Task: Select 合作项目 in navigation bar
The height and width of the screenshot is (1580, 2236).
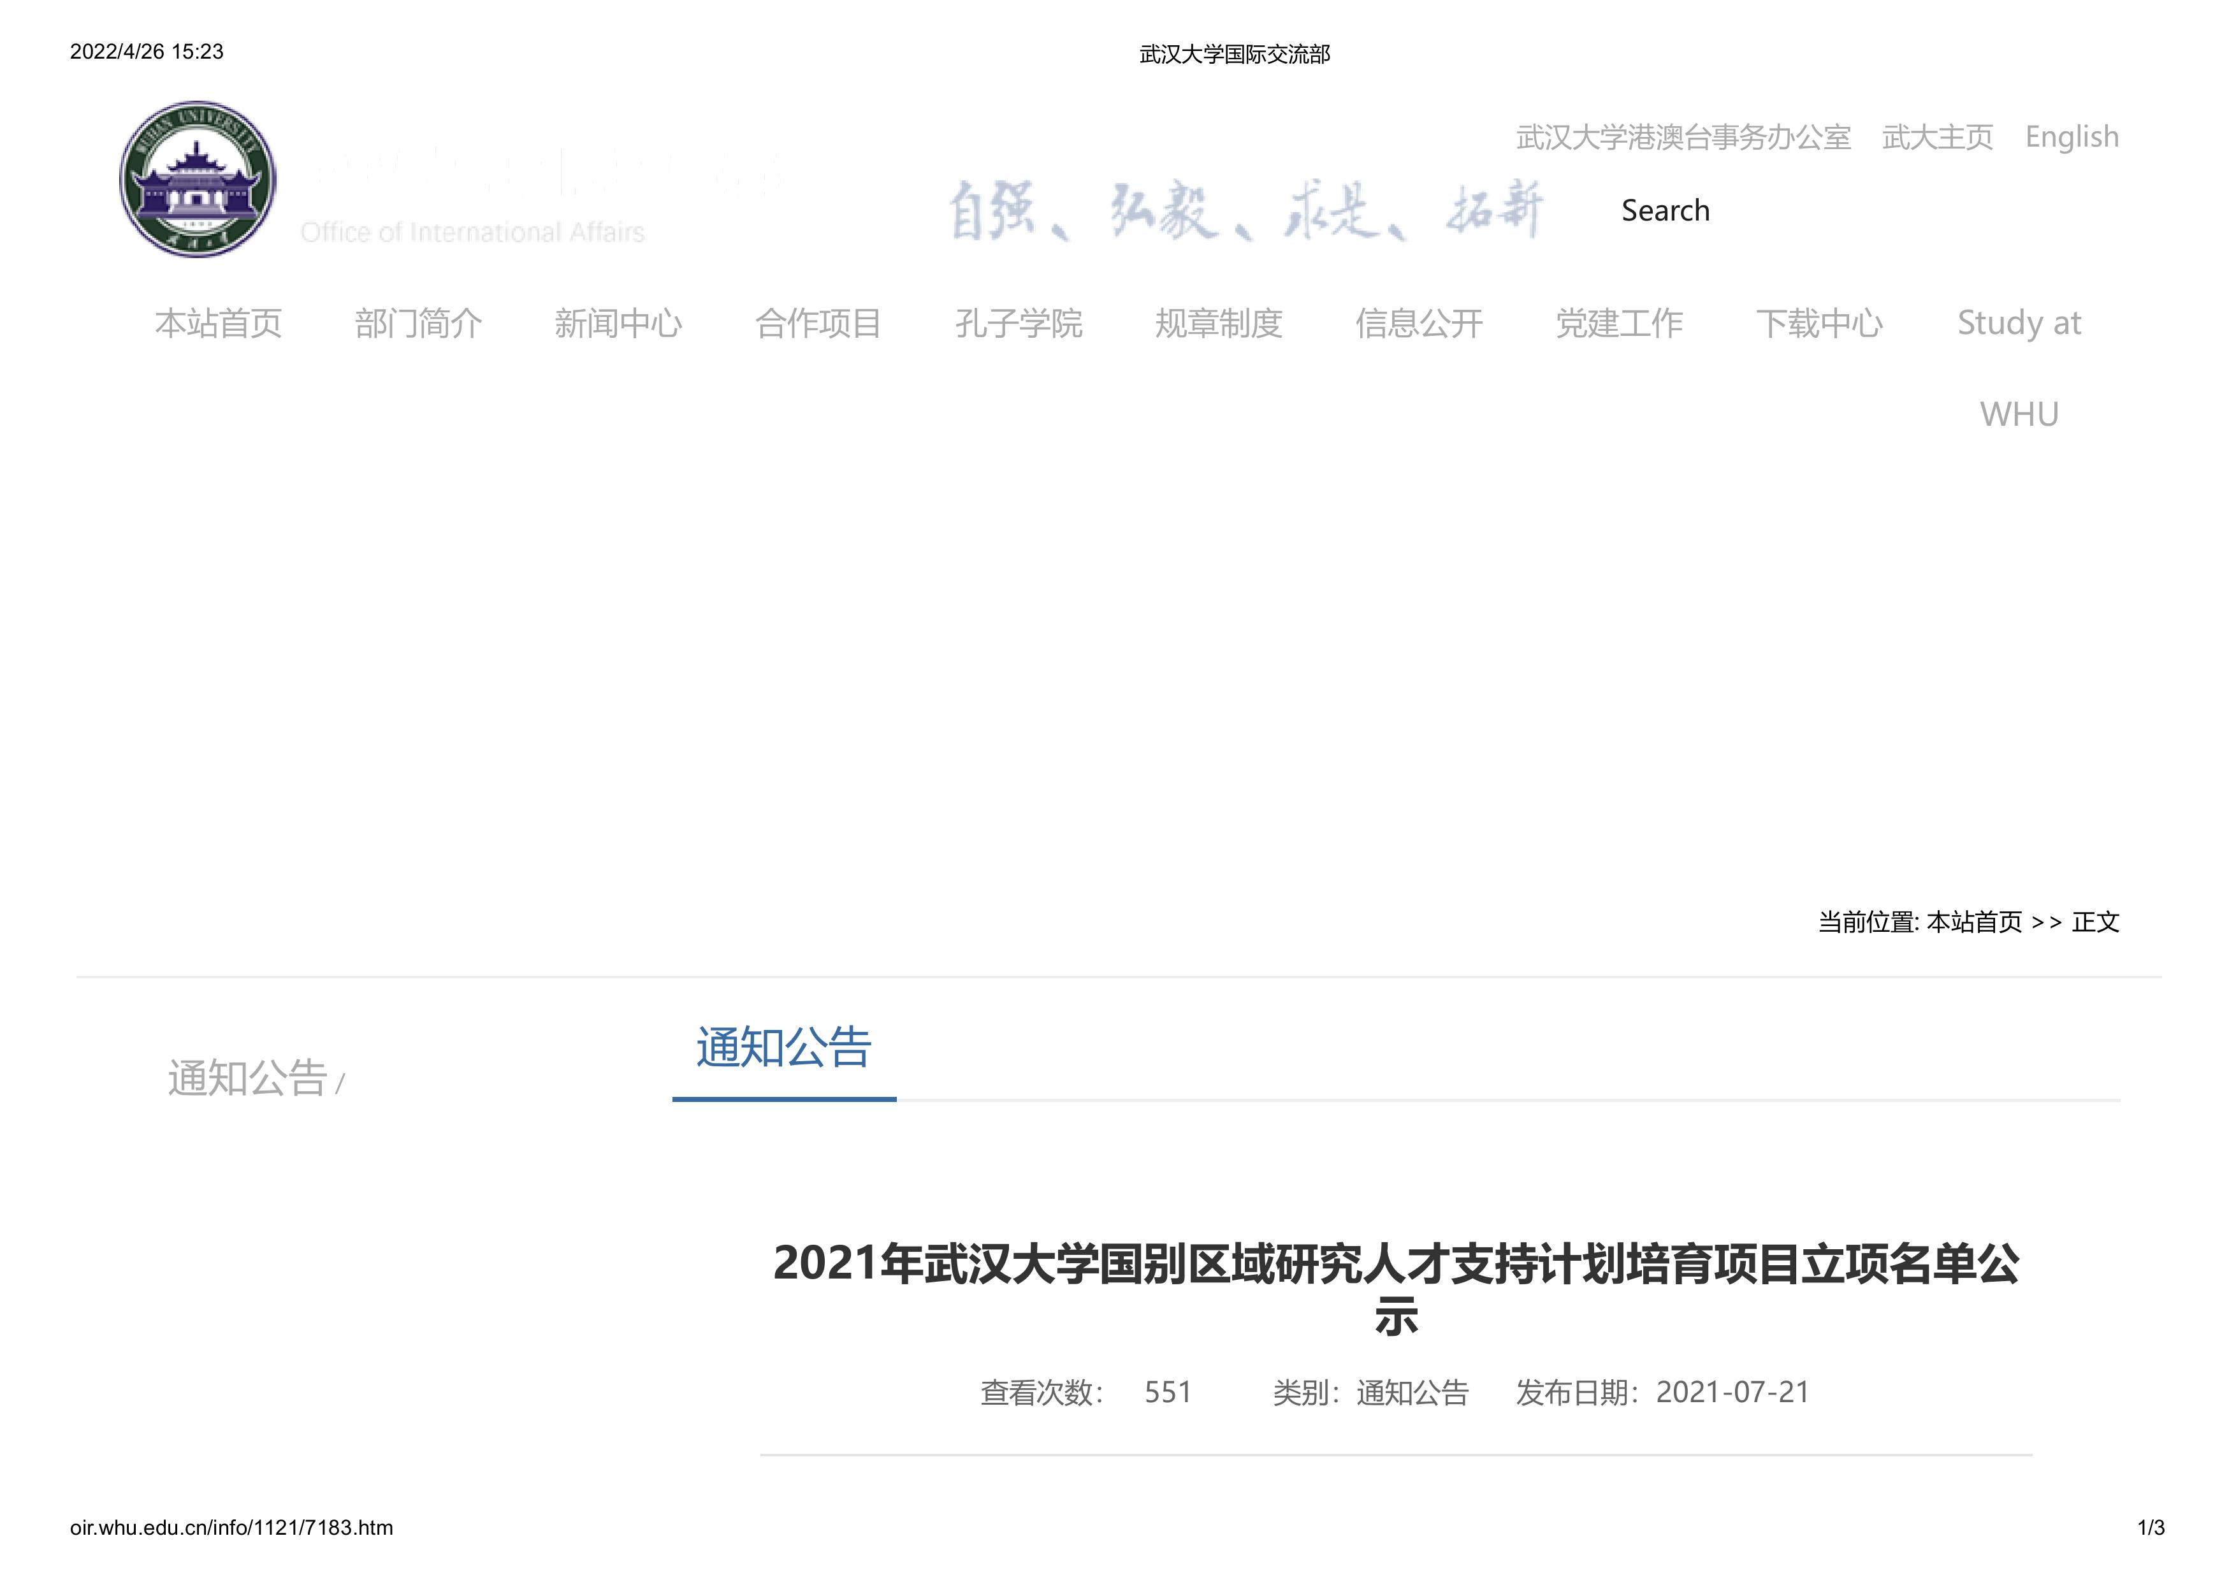Action: pos(818,323)
